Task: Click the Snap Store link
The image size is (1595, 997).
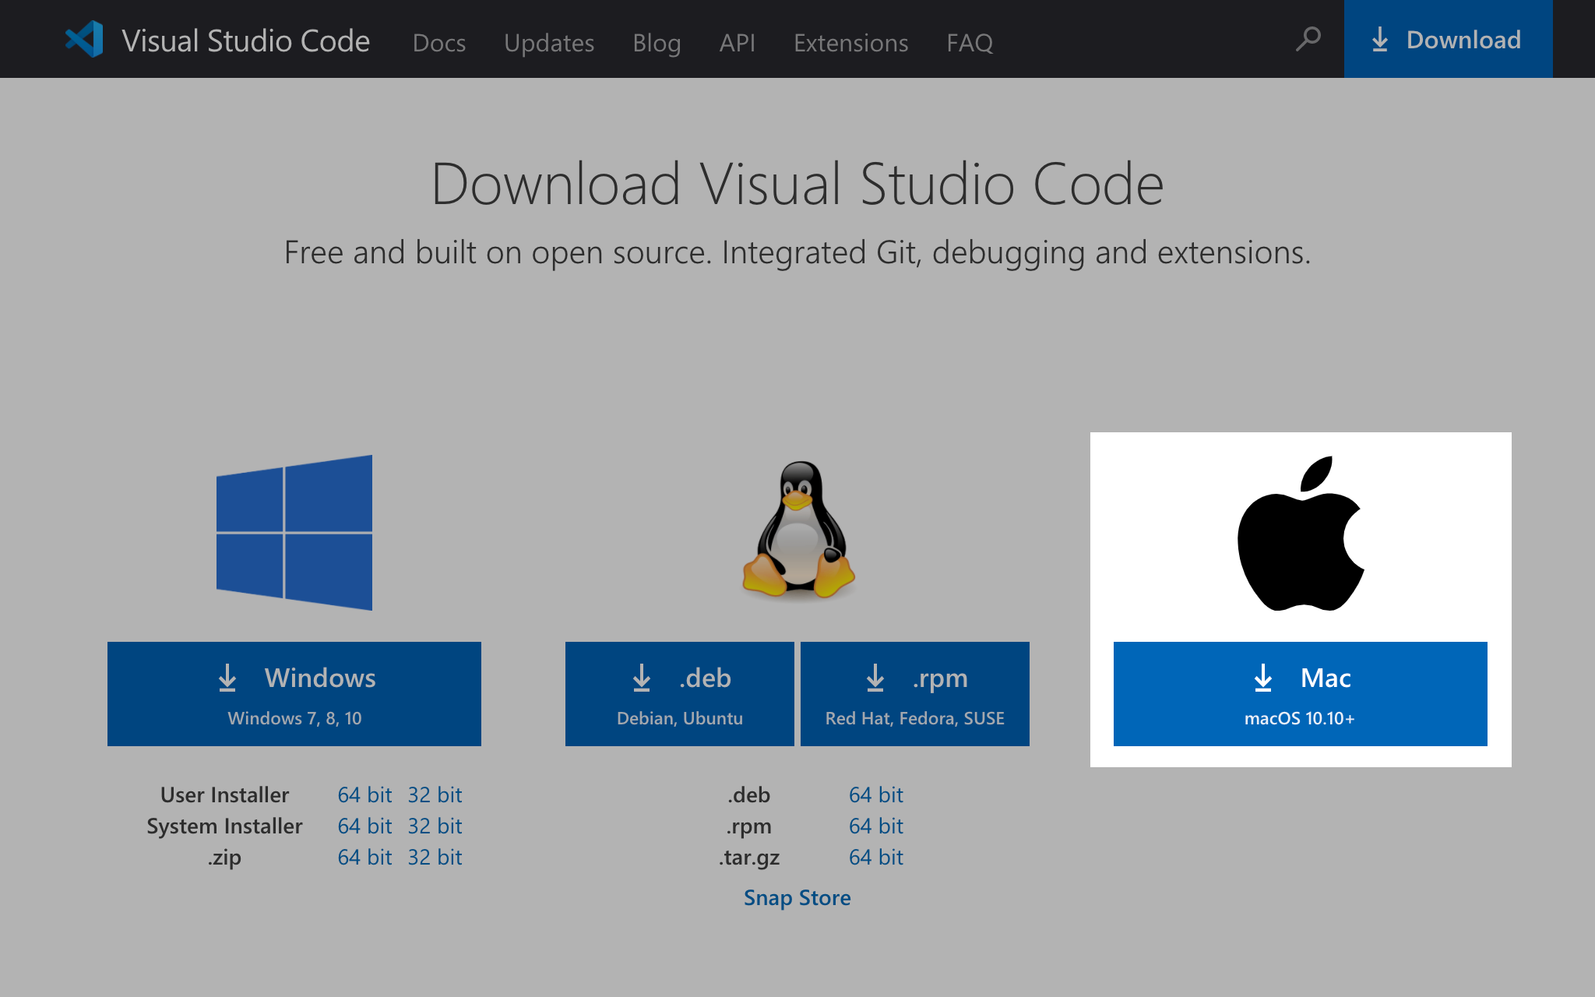Action: [x=797, y=897]
